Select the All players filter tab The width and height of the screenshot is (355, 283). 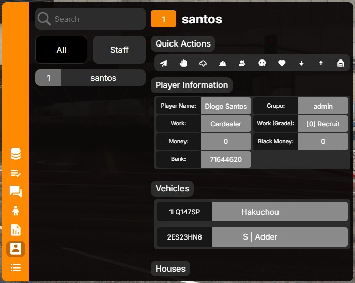pyautogui.click(x=61, y=50)
